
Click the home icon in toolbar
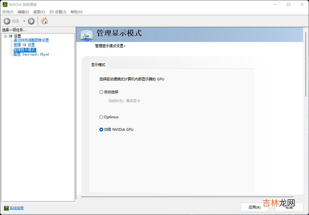click(44, 21)
